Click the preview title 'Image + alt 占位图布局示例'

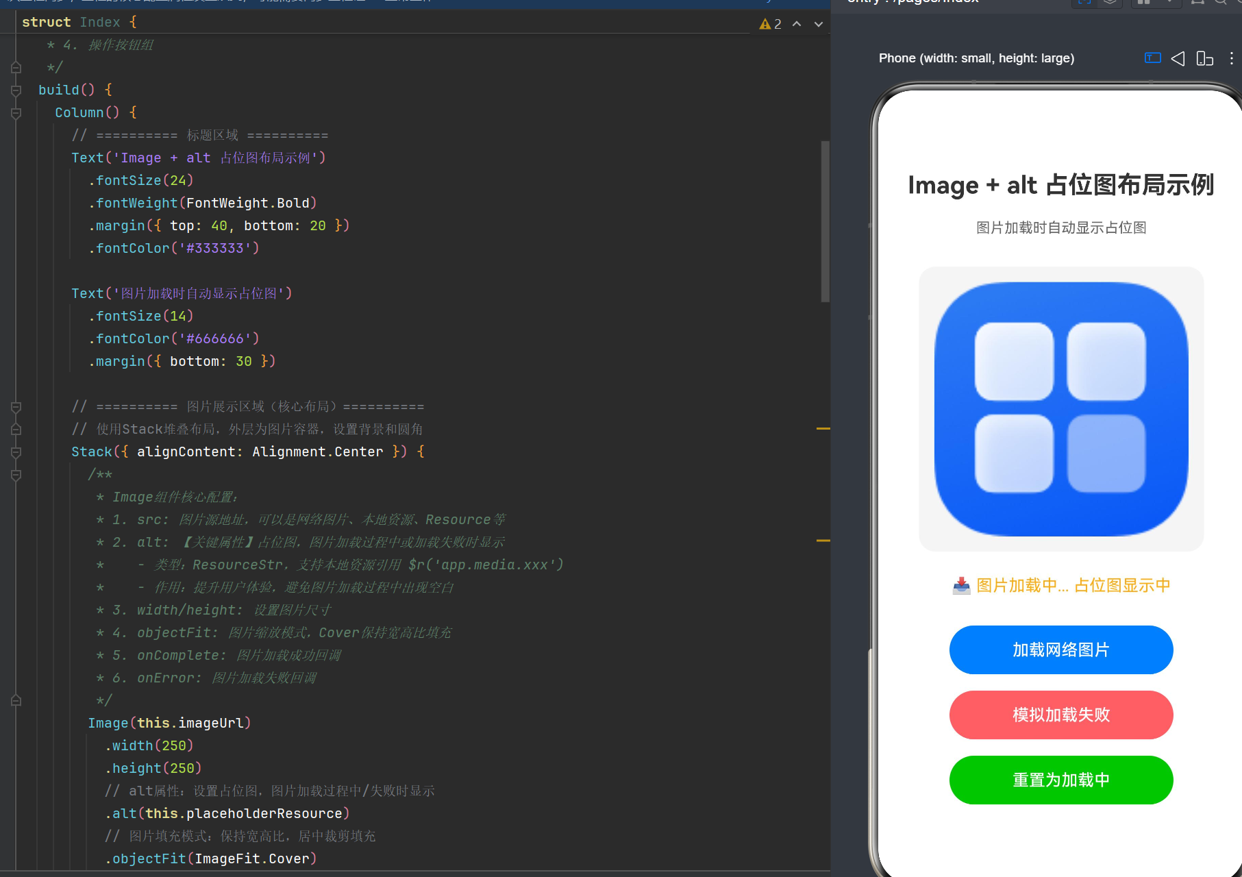point(1061,185)
